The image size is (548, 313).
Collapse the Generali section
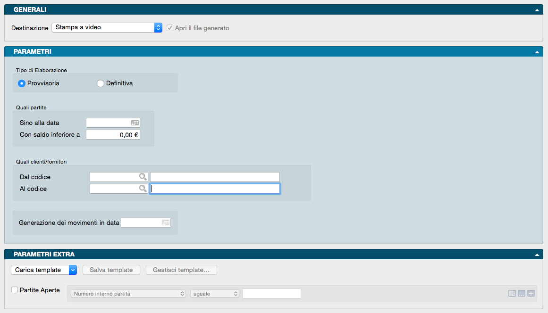point(537,9)
